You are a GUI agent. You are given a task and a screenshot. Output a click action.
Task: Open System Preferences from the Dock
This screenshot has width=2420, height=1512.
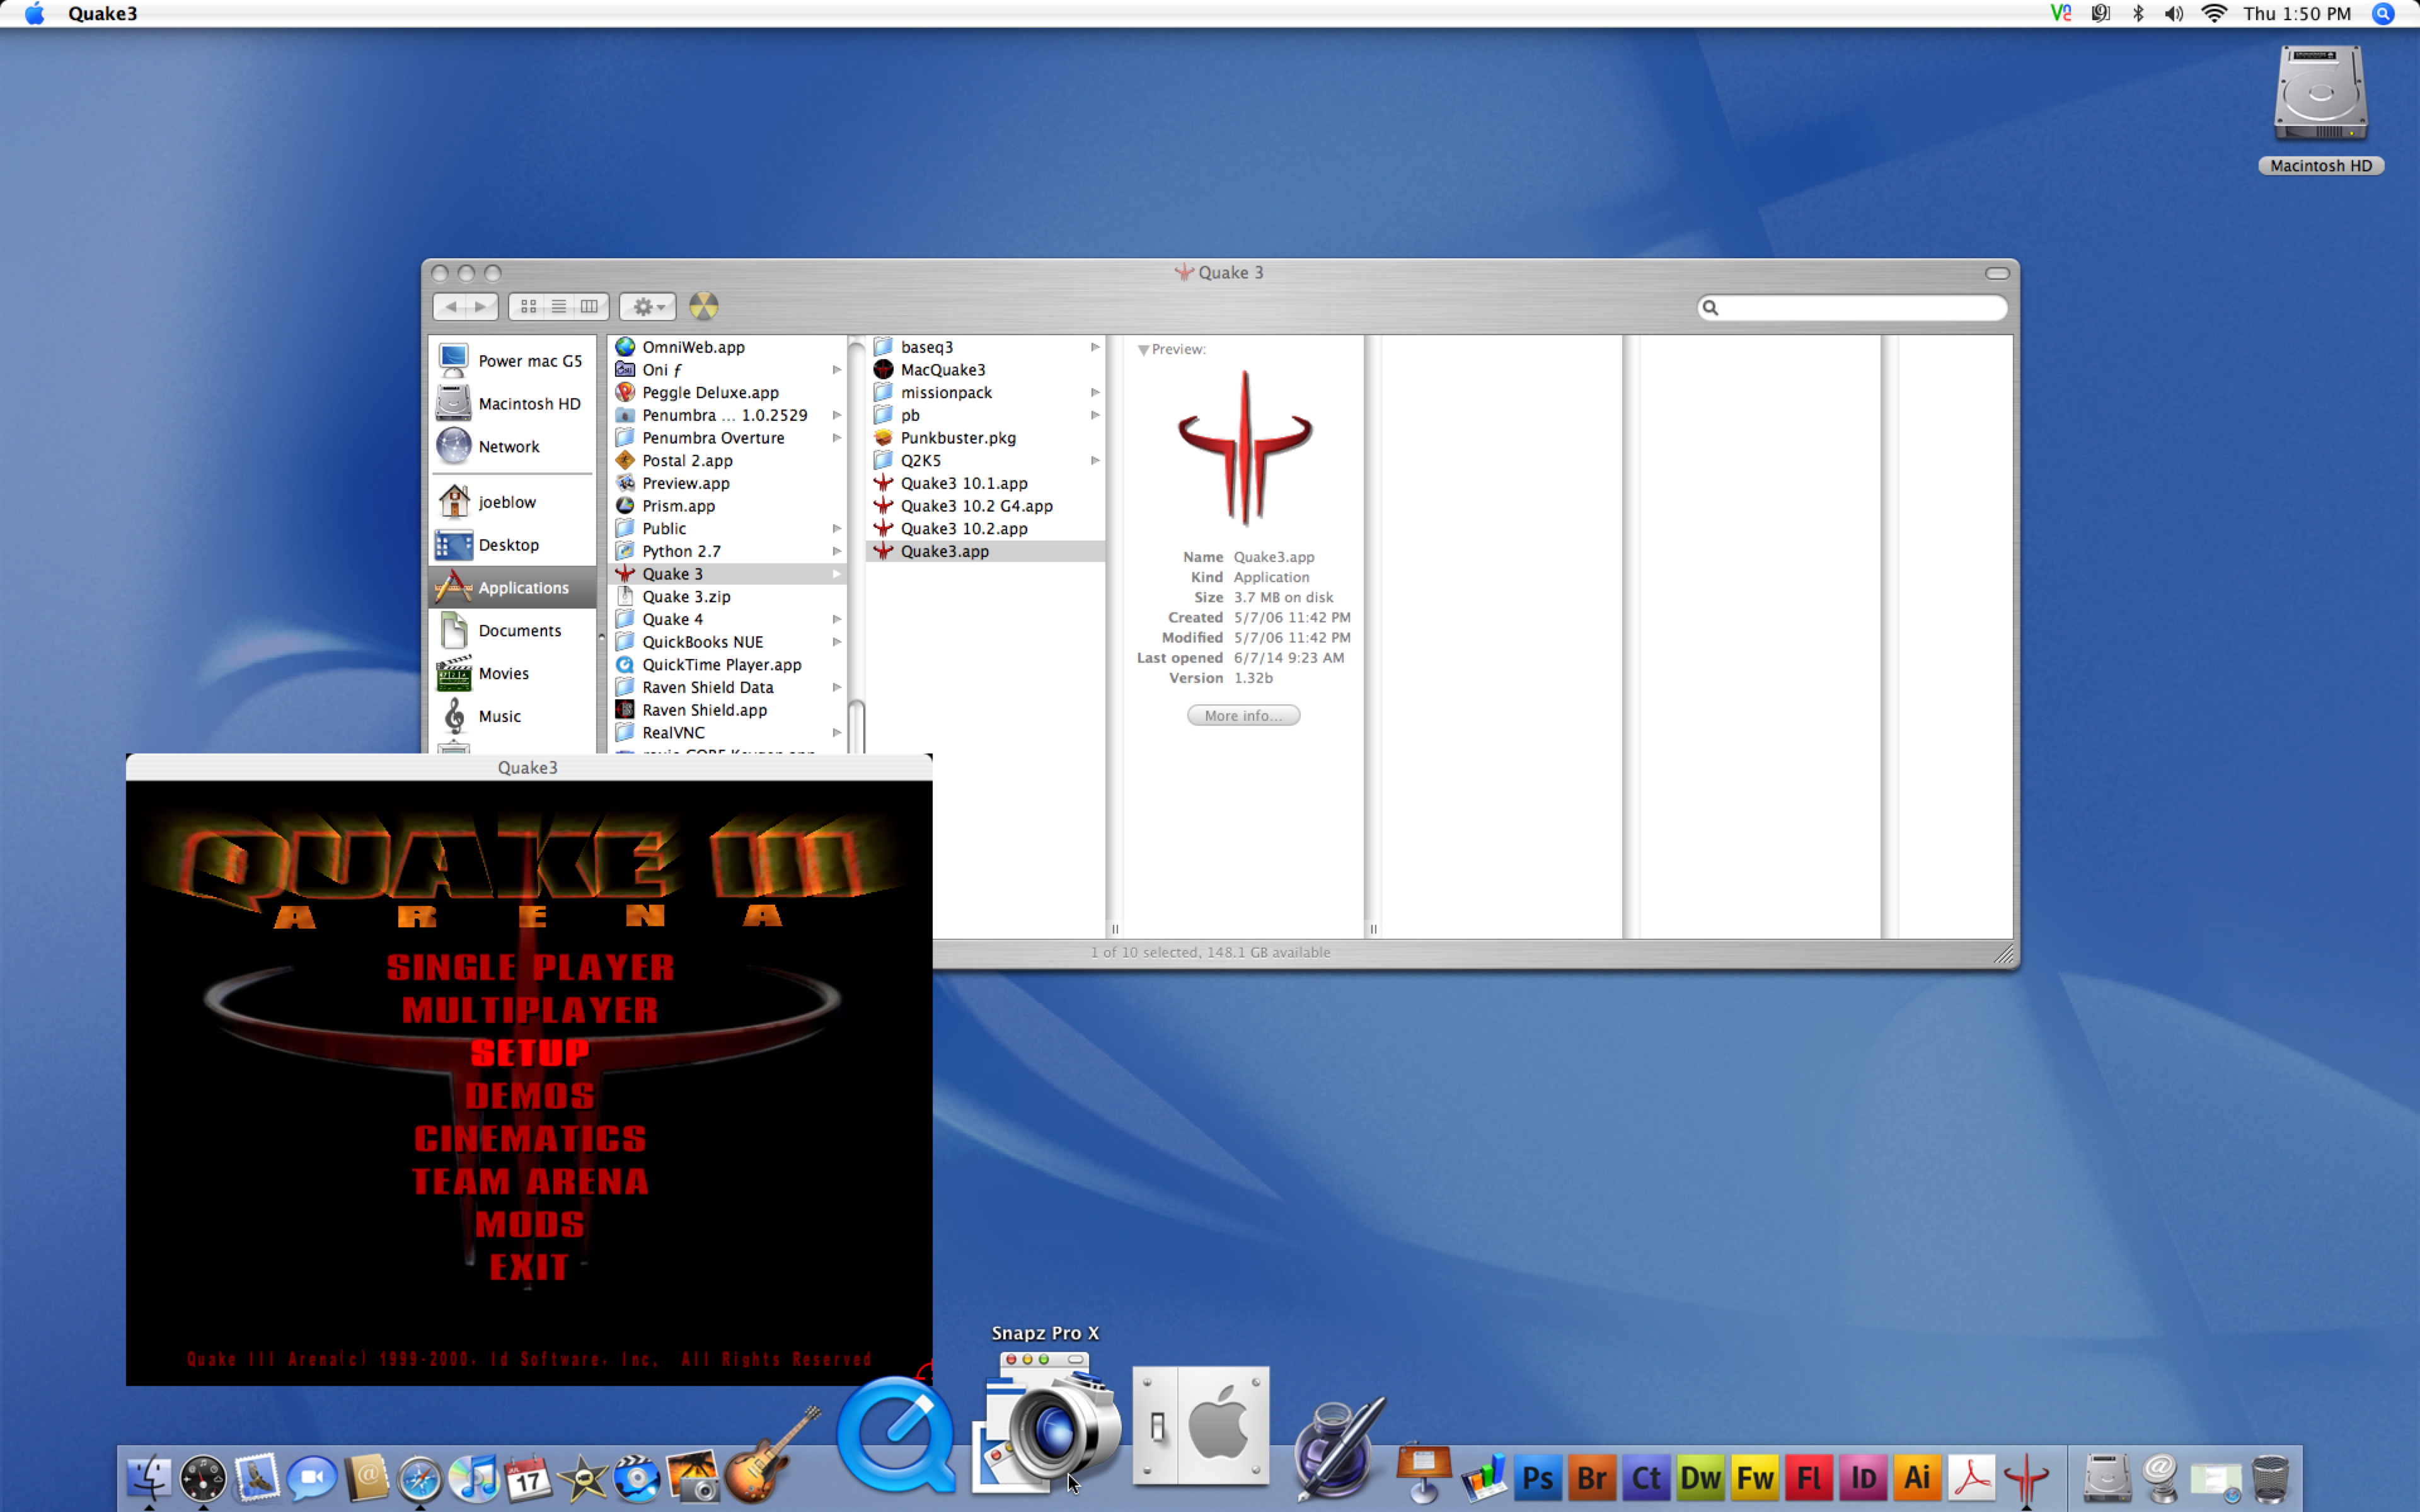(1201, 1425)
